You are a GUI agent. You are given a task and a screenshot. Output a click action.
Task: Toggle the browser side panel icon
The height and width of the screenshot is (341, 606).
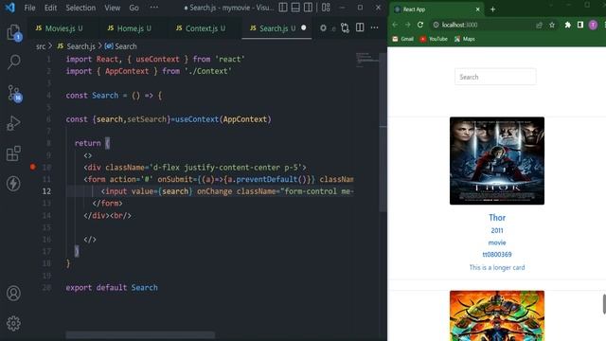(x=580, y=25)
